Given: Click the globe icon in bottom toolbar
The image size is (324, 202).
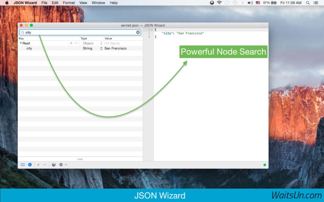Looking at the screenshot, I should pos(54,164).
